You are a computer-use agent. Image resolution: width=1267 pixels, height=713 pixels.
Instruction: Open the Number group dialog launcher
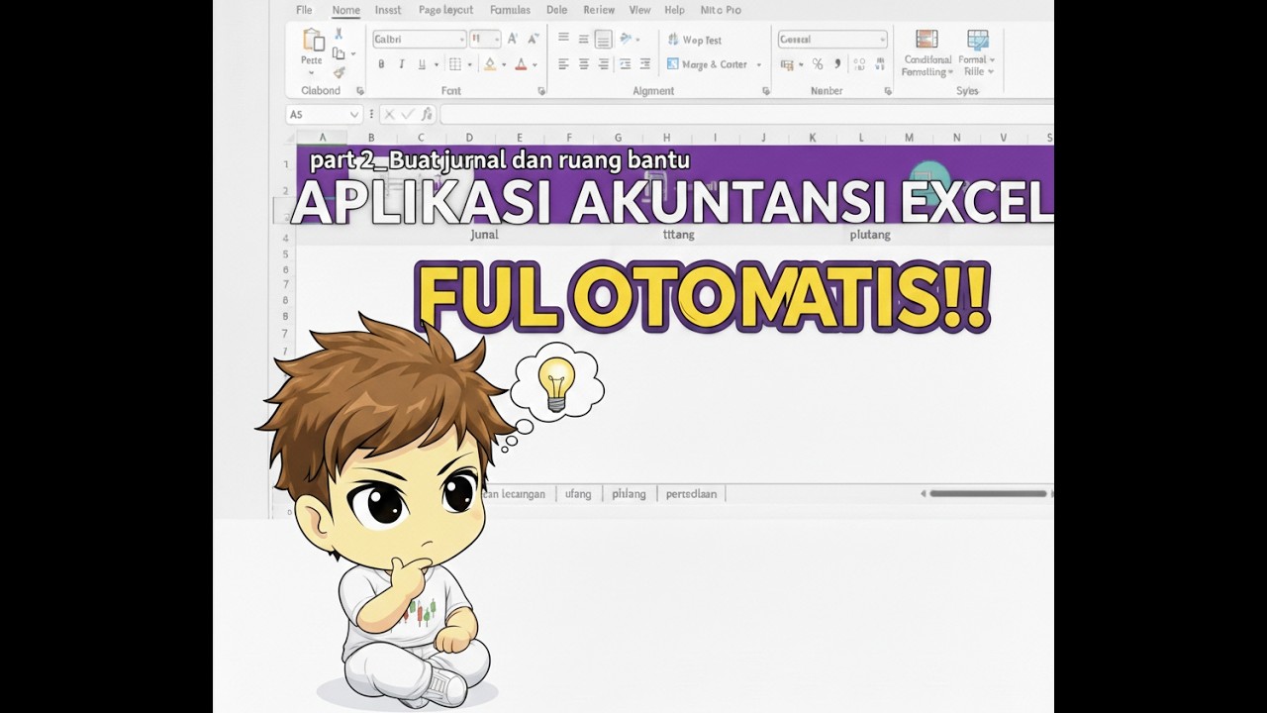pyautogui.click(x=888, y=91)
